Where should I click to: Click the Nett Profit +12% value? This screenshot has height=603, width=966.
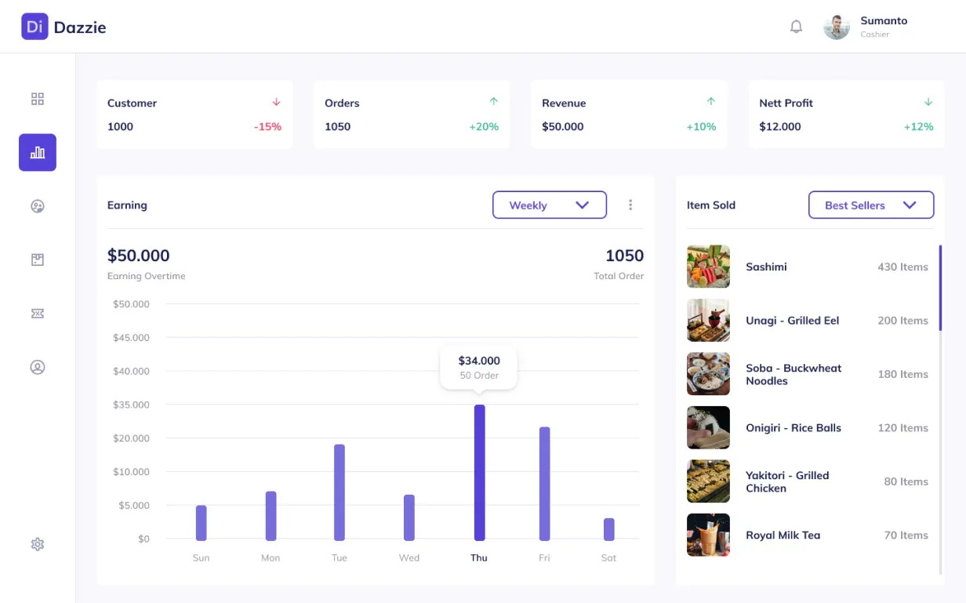919,126
